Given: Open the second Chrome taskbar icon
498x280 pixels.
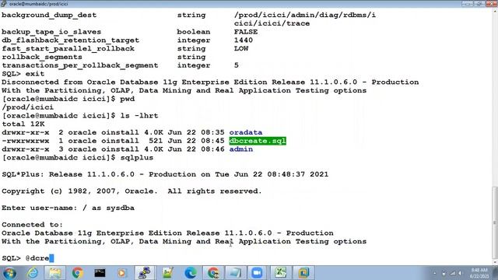Looking at the screenshot, I should (212, 273).
